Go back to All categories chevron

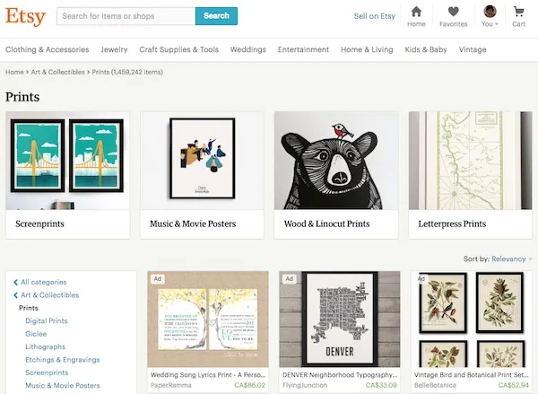pyautogui.click(x=15, y=282)
